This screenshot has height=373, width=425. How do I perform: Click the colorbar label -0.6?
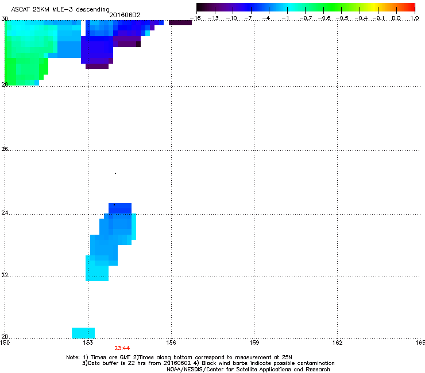(x=324, y=18)
